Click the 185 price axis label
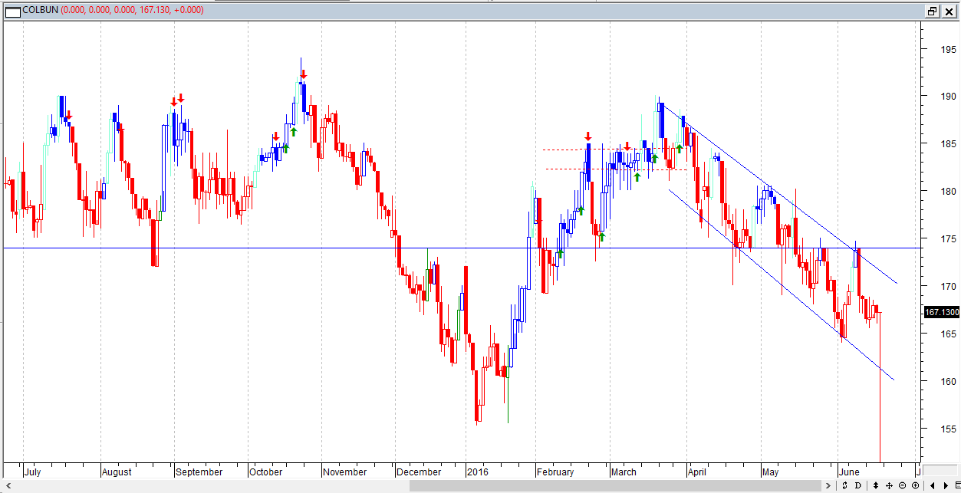Viewport: 961px width, 493px height. pos(949,144)
